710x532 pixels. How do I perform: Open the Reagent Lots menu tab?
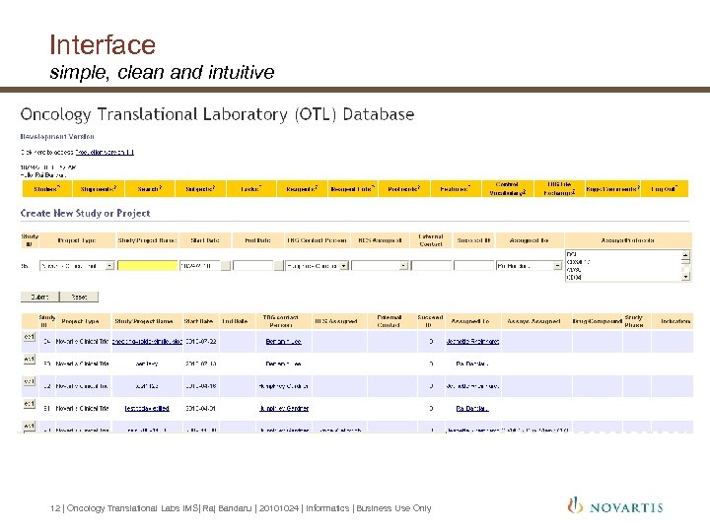353,188
